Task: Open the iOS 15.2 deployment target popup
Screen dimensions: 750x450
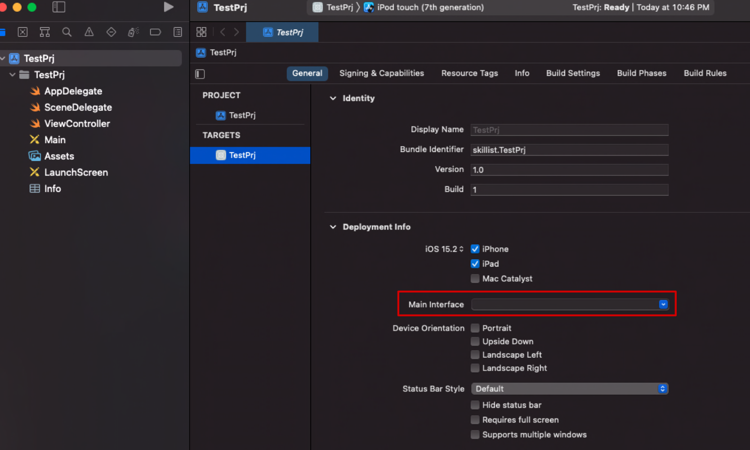Action: [x=444, y=249]
